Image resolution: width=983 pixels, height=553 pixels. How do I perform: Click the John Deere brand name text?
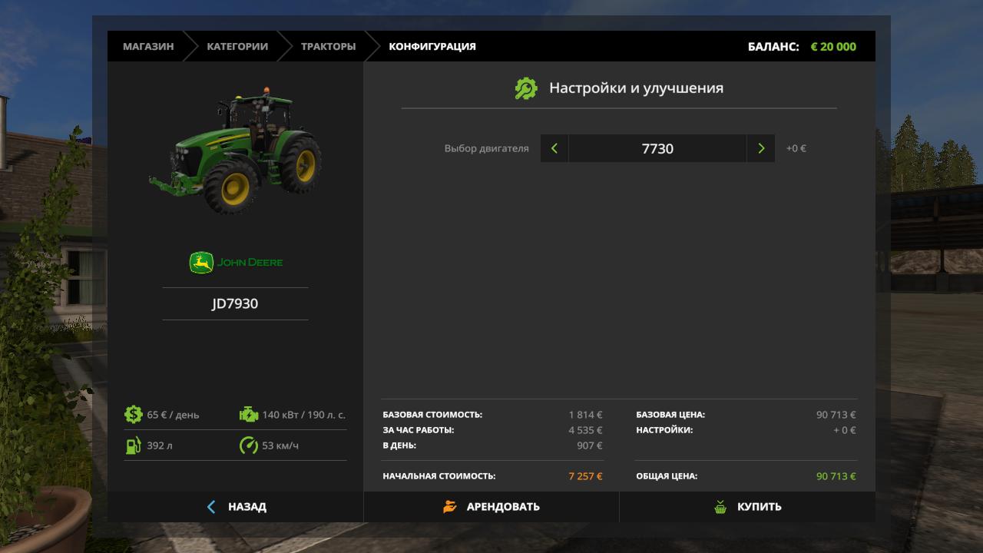coord(250,263)
